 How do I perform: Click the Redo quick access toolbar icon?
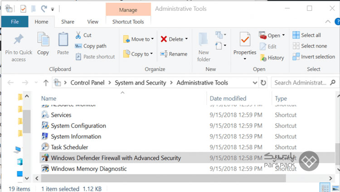pos(44,9)
